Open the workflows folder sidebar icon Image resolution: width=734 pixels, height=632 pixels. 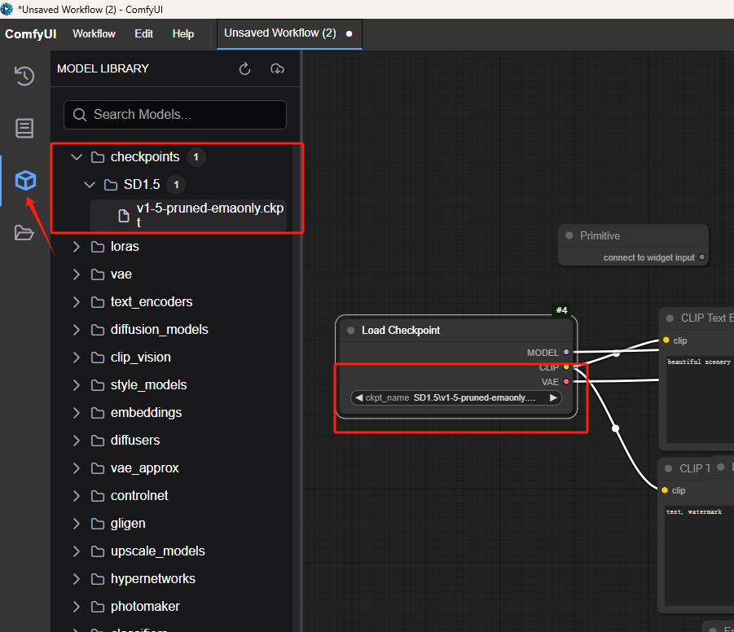(24, 233)
